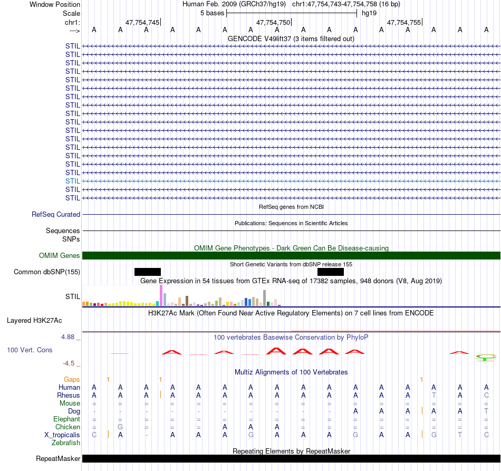Image resolution: width=501 pixels, height=471 pixels.
Task: Click the STIL label beside GTEx bar chart
Action: (x=73, y=296)
